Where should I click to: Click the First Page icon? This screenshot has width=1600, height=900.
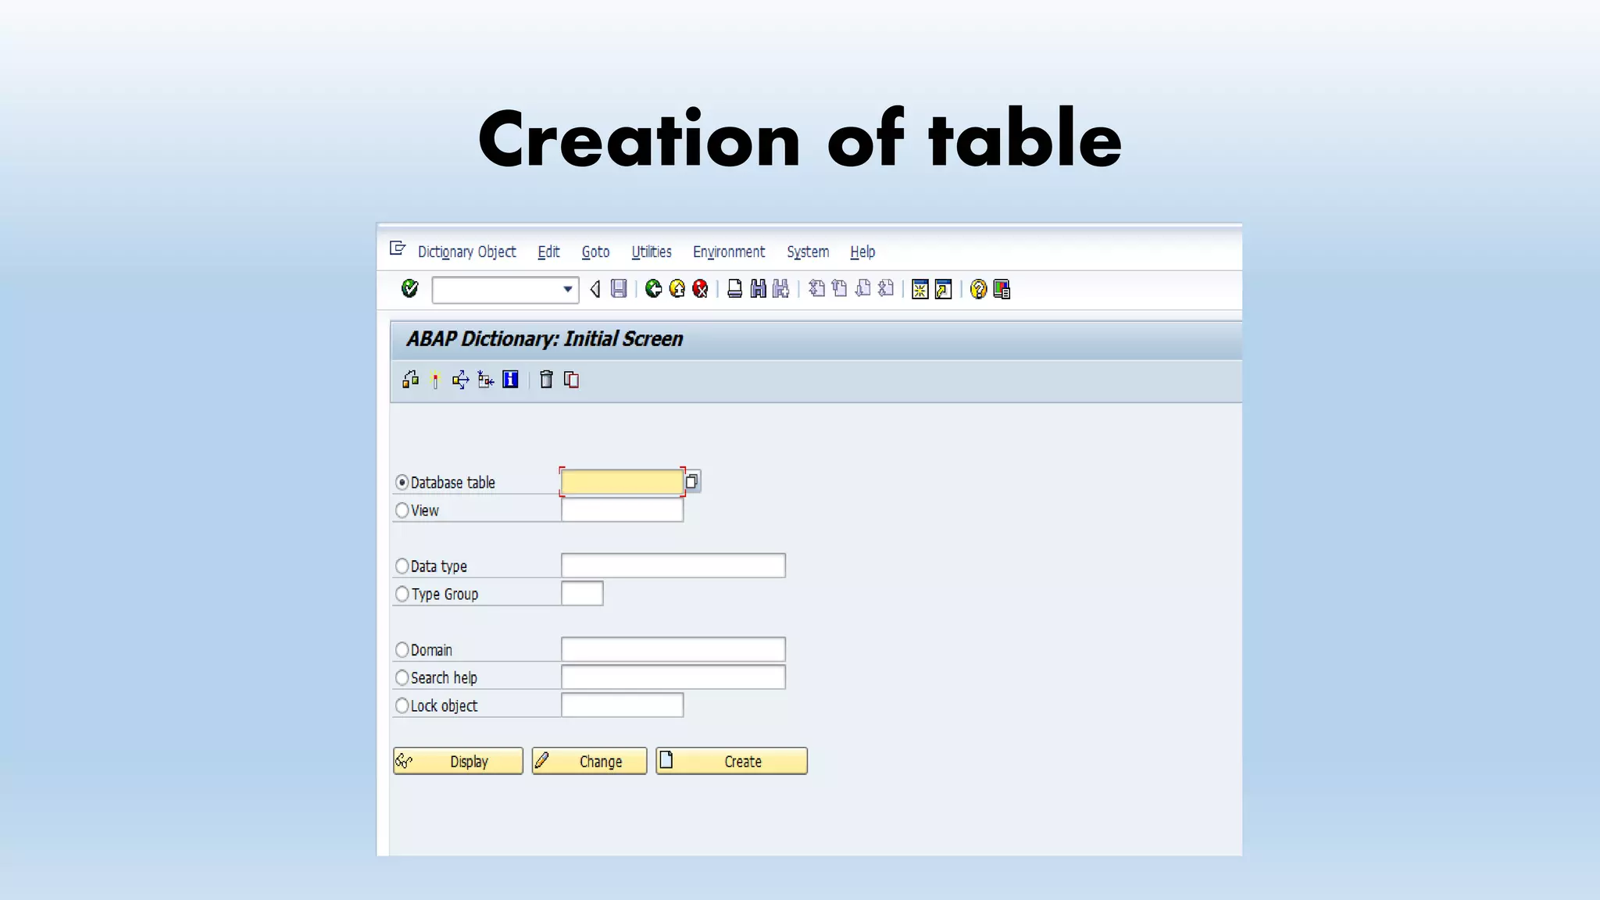(x=816, y=289)
